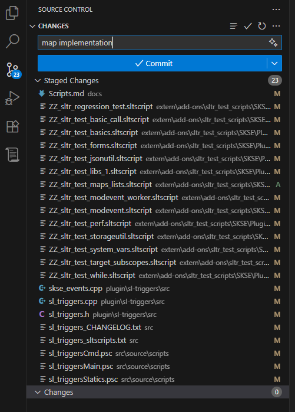Image resolution: width=295 pixels, height=412 pixels.
Task: Click file icon beside ZZ_sltr_test_while.sltscript
Action: tap(43, 276)
